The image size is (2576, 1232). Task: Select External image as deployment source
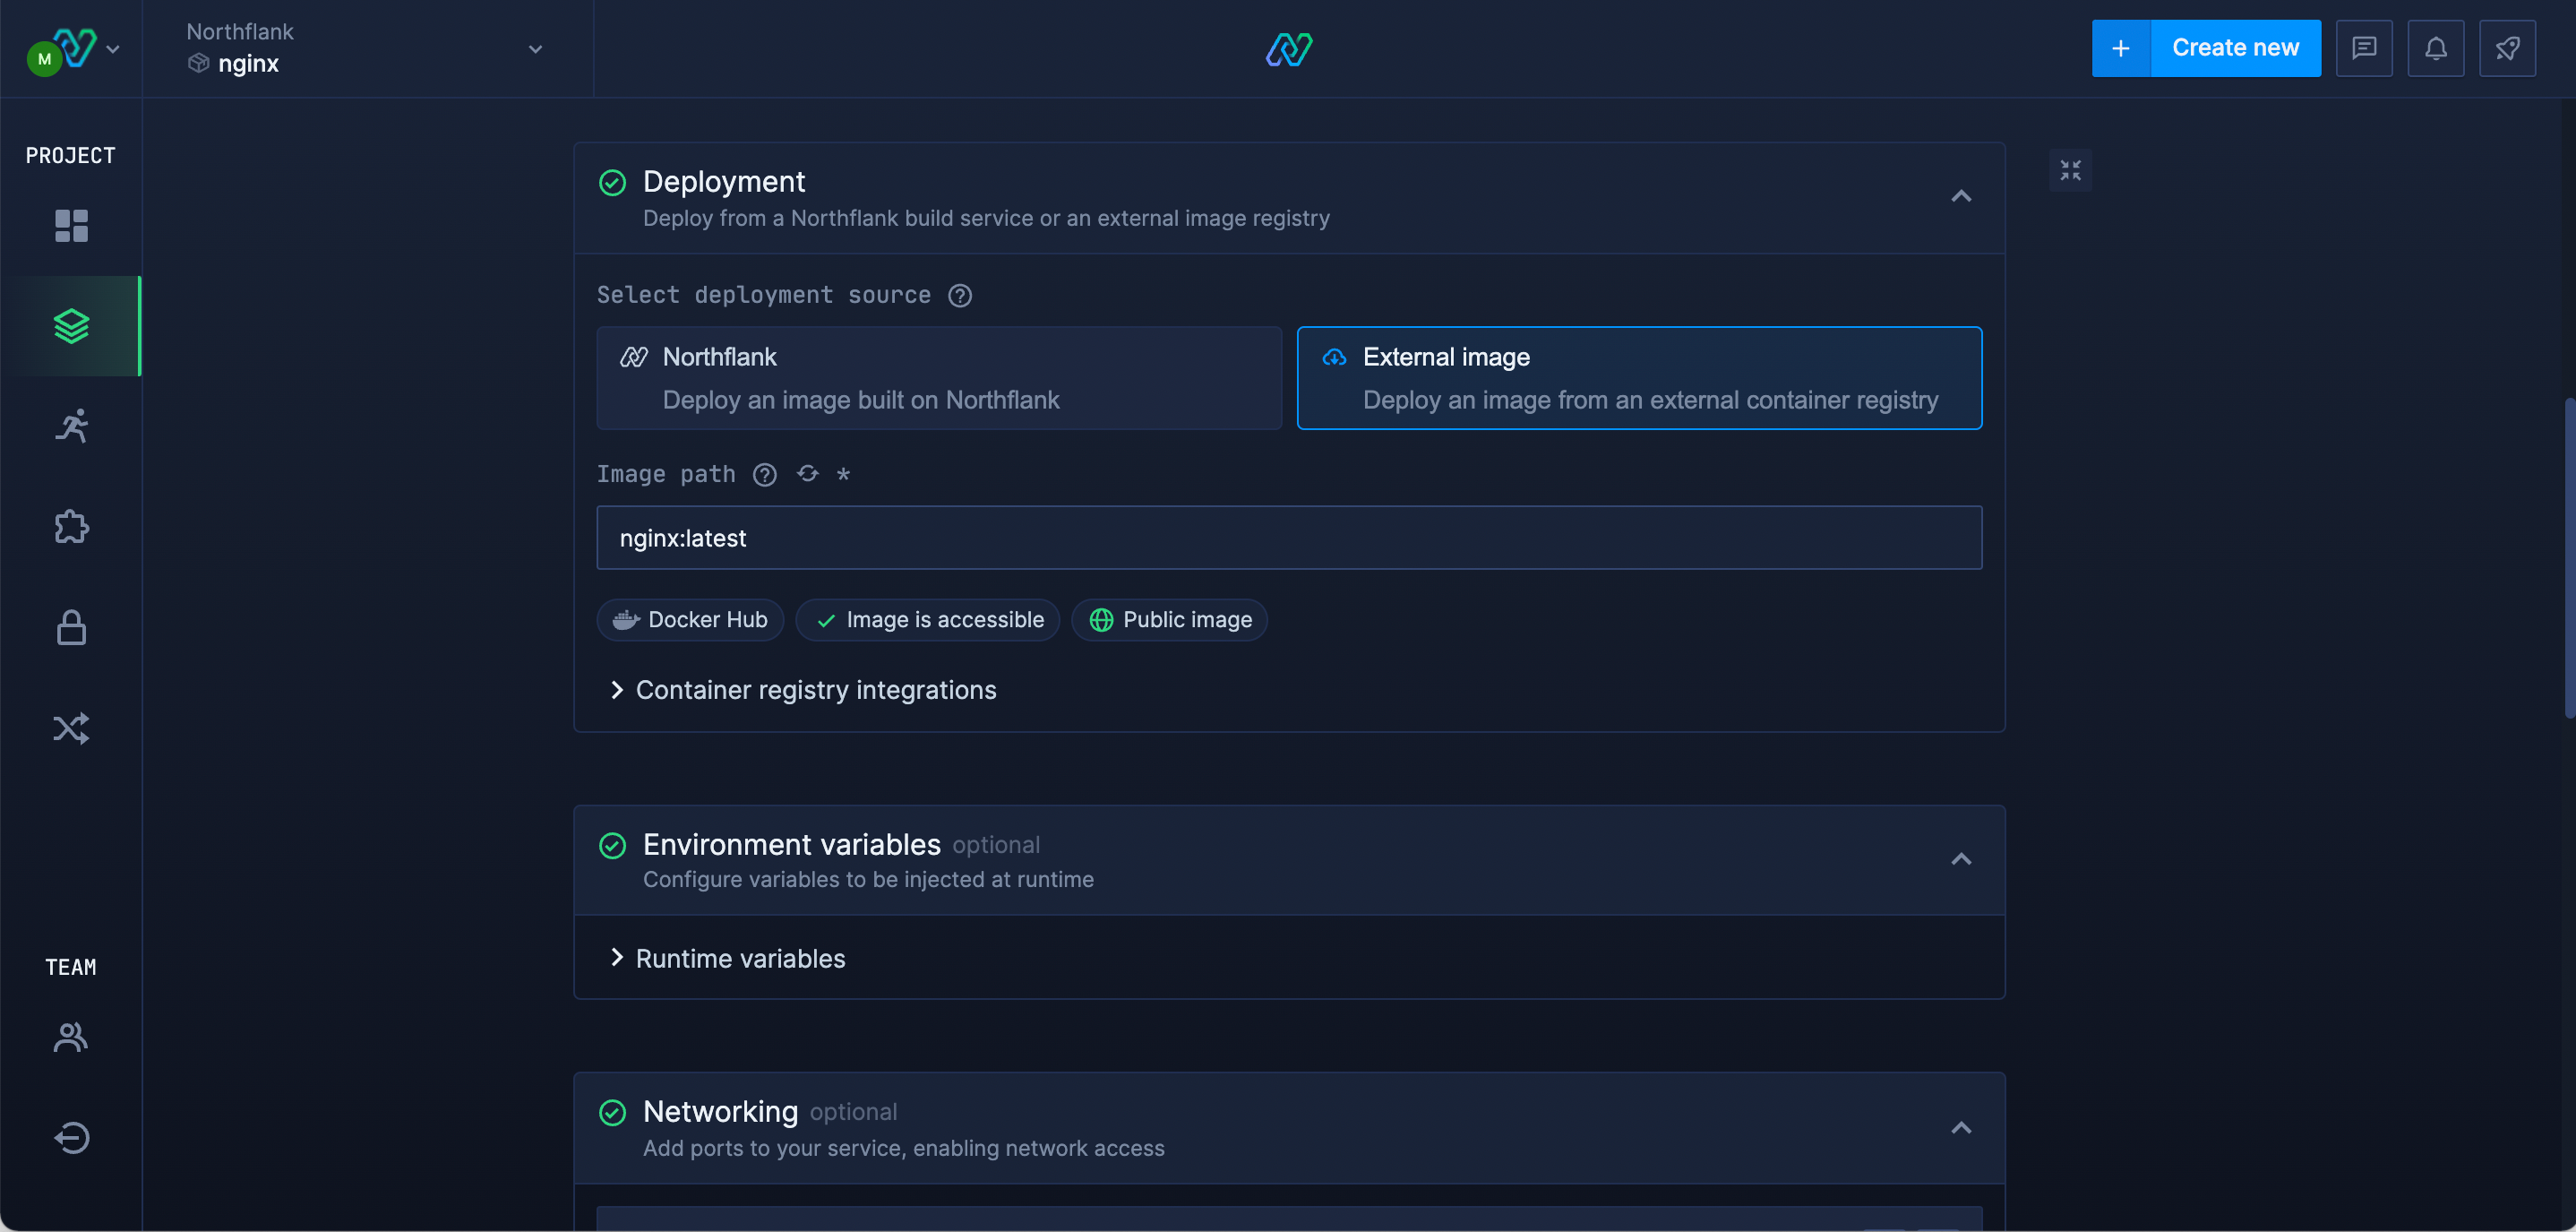pyautogui.click(x=1639, y=378)
